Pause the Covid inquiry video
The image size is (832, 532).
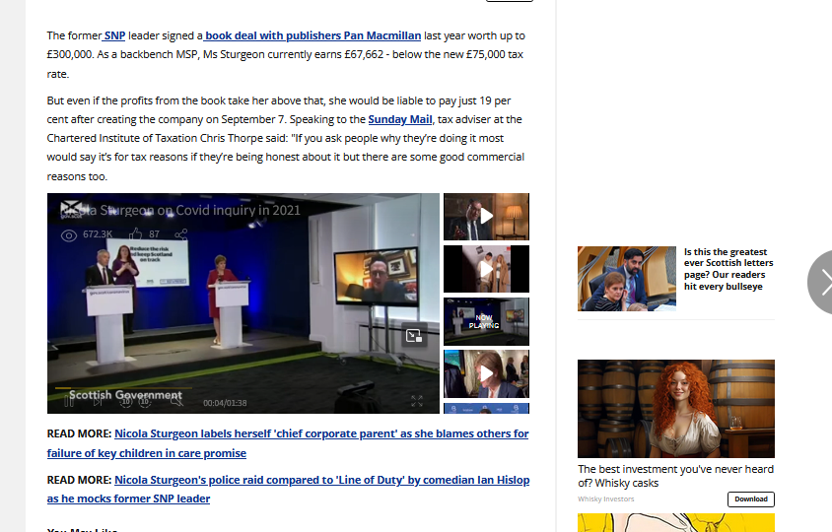coord(69,402)
